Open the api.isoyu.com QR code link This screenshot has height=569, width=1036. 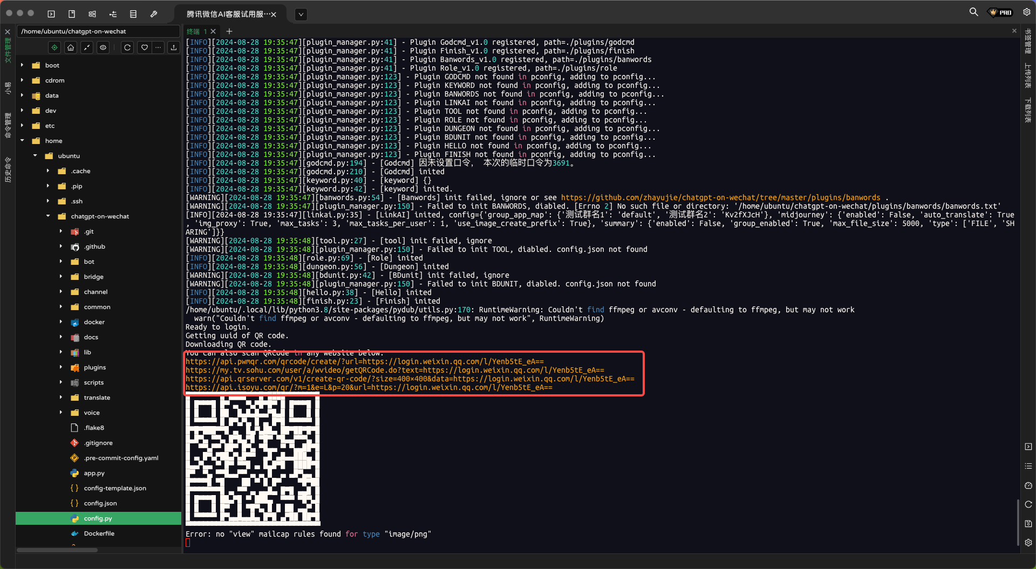tap(369, 387)
